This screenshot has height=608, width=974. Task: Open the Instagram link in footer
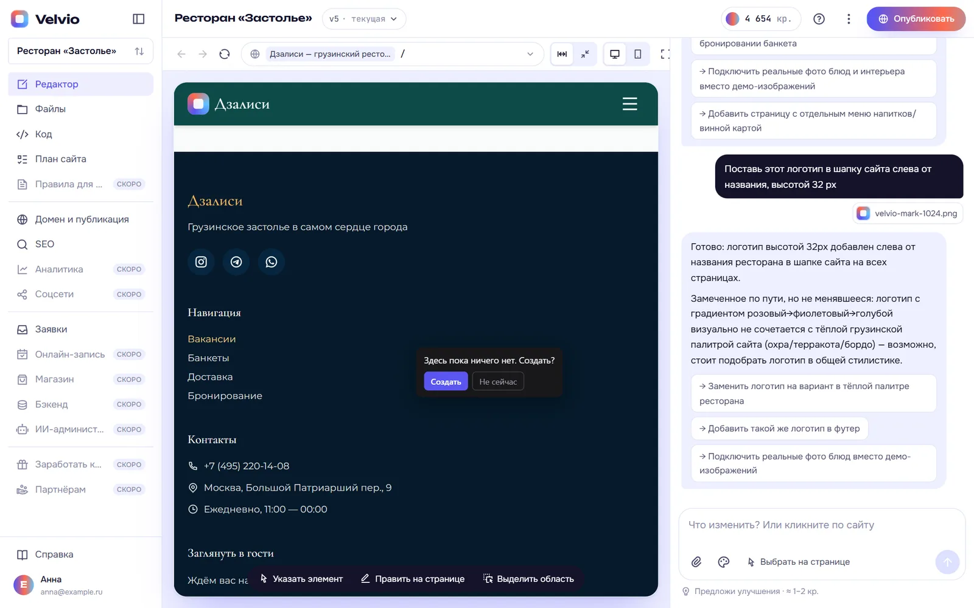201,262
